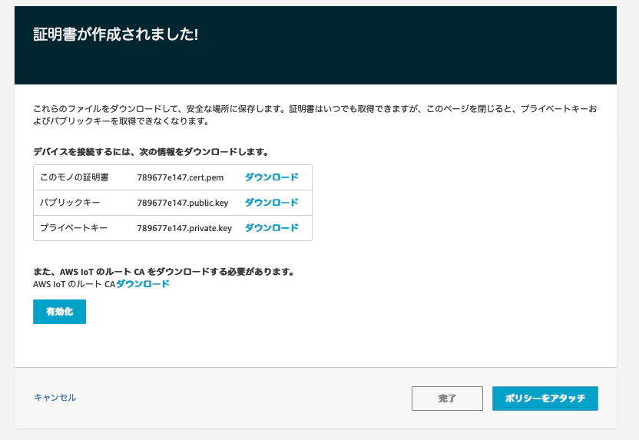The width and height of the screenshot is (639, 440).
Task: Download the 789677e147.private.key file
Action: (x=271, y=228)
